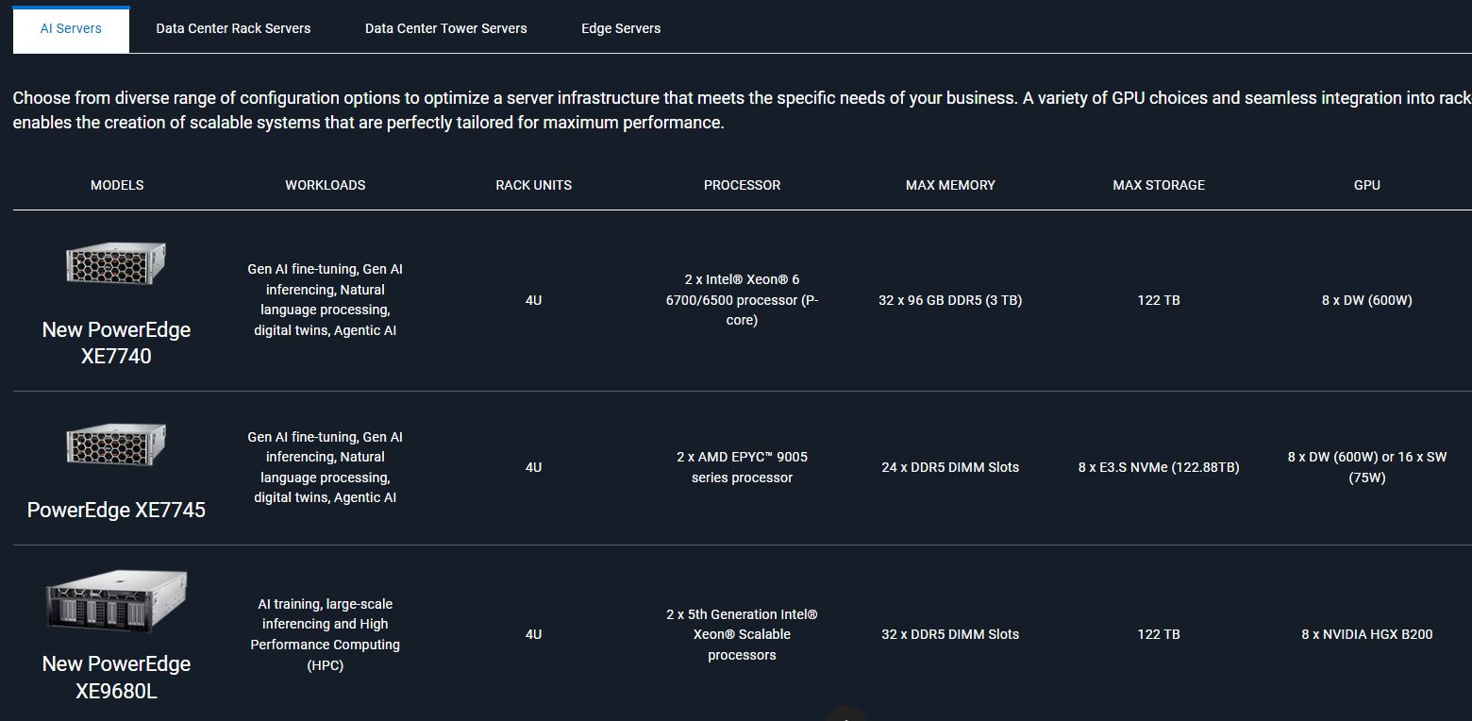The image size is (1472, 721).
Task: Click the 2 x AMD EPYC 9005 processor cell
Action: 743,467
